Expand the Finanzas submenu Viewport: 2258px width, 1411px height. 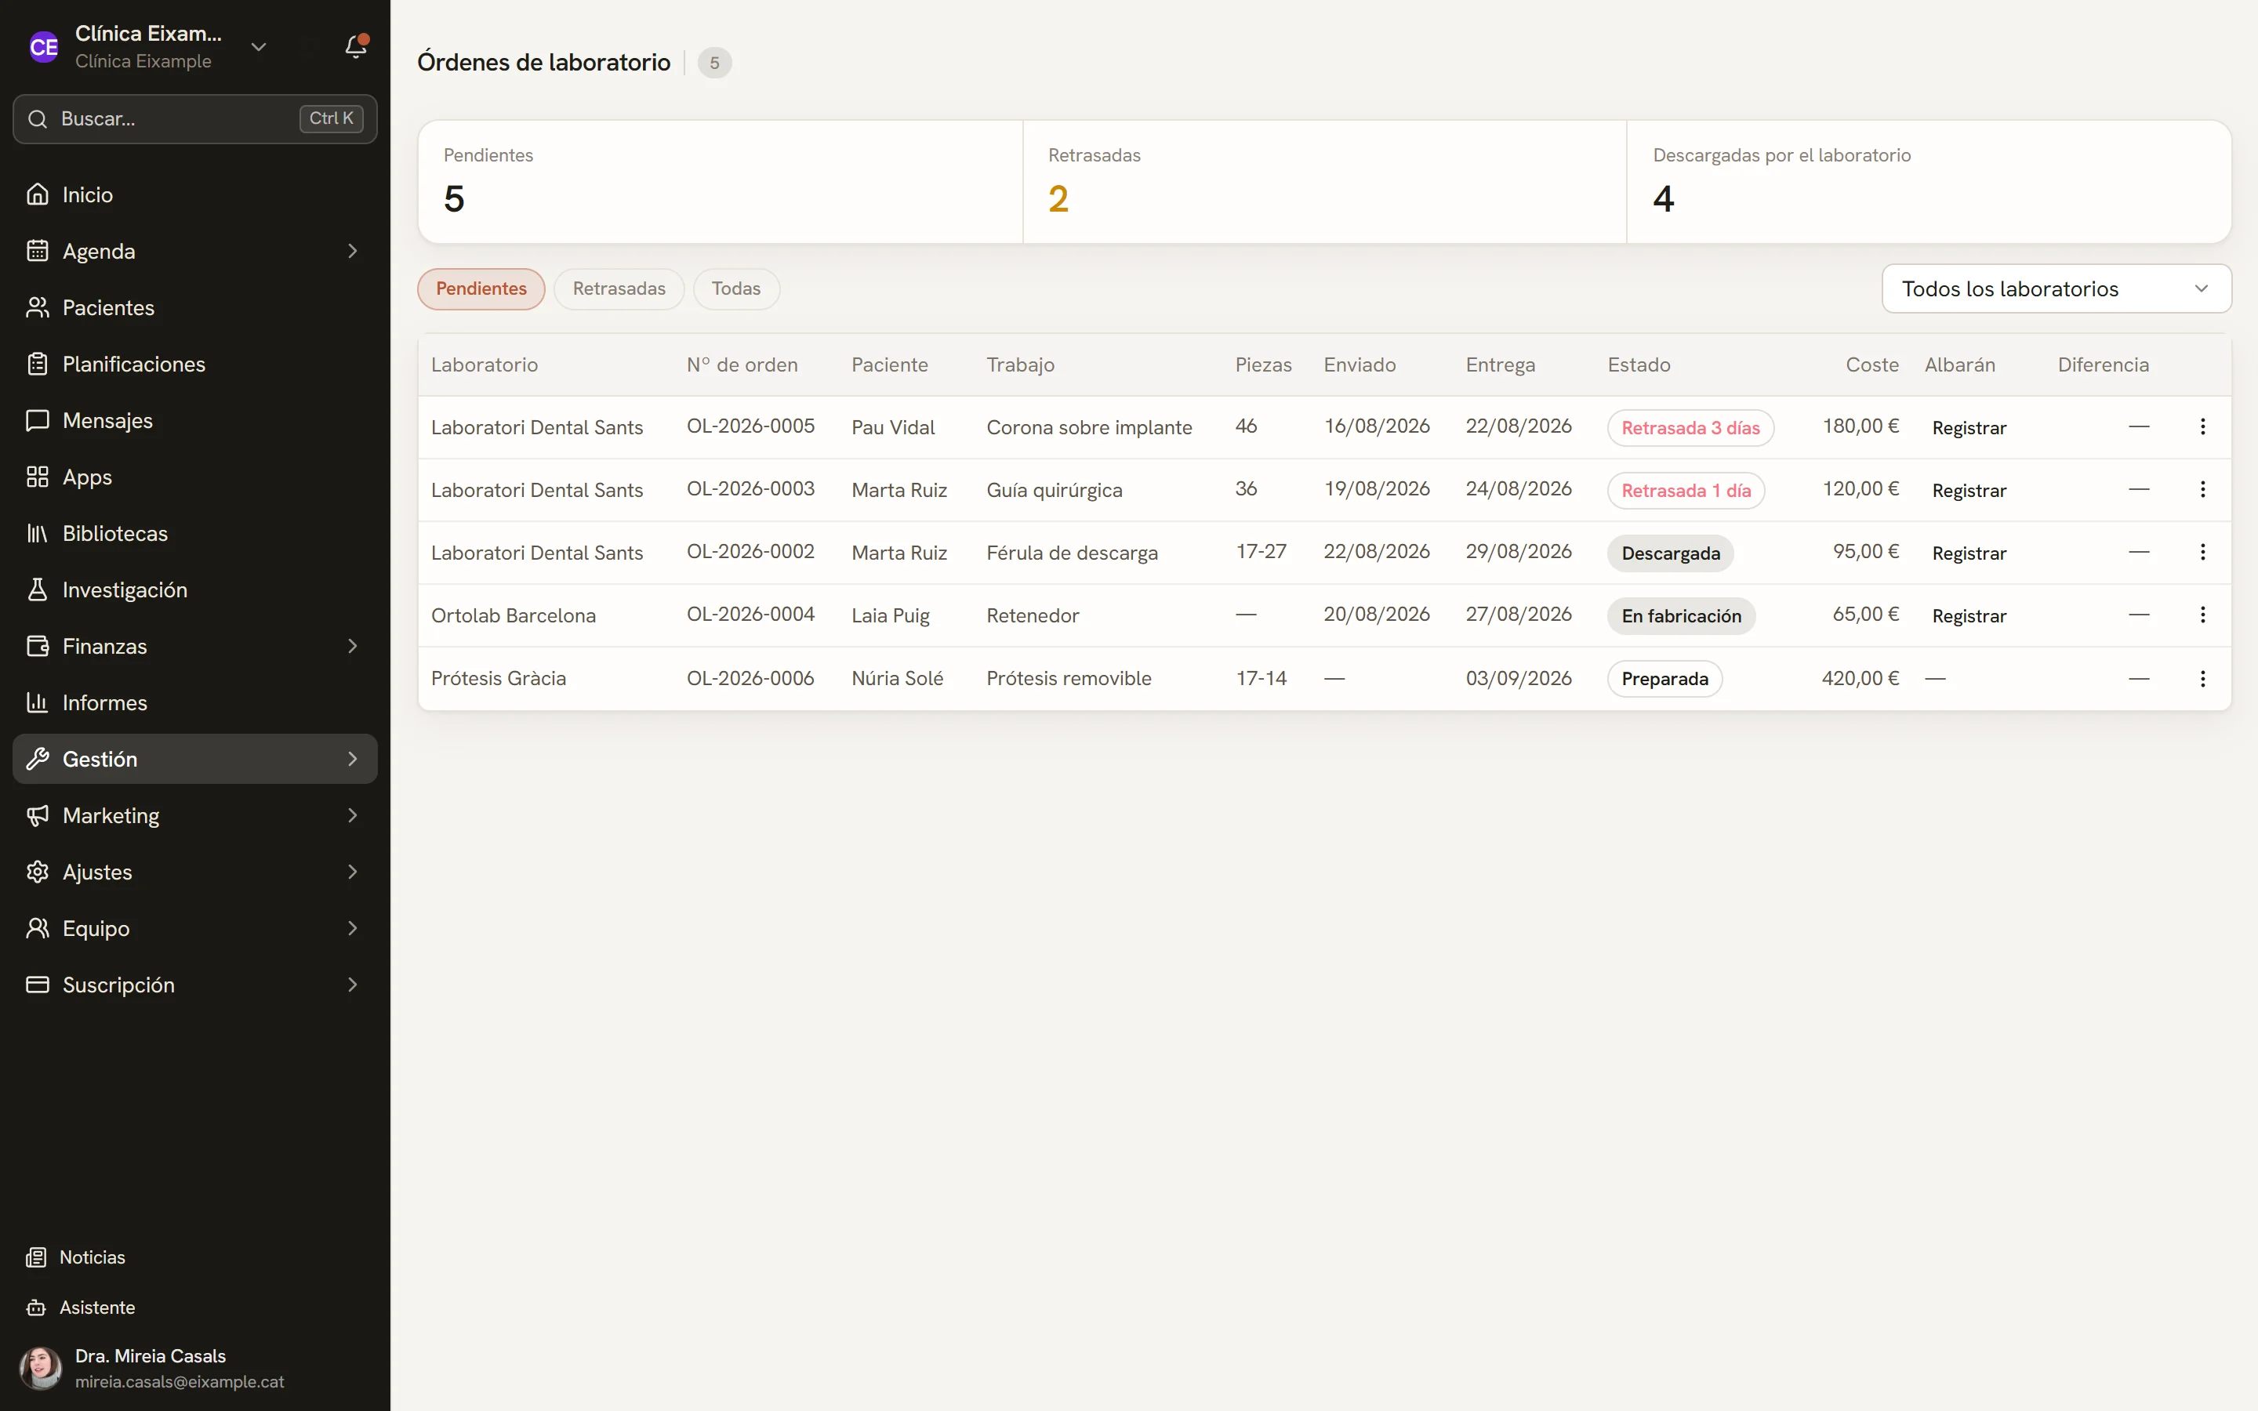(352, 646)
